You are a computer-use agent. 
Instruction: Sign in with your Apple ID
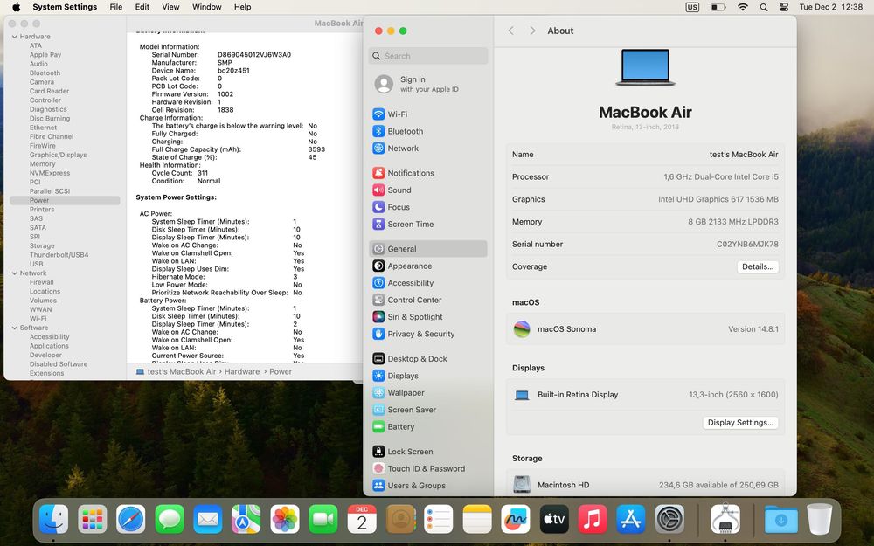click(x=427, y=84)
